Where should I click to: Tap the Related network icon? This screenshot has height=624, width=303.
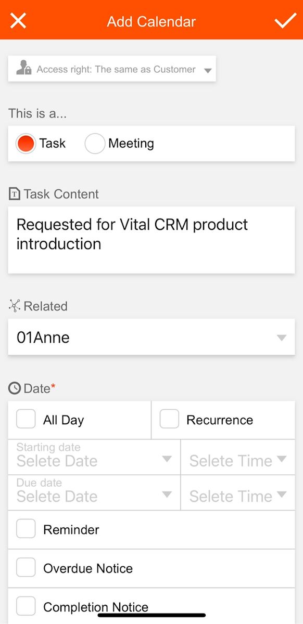pyautogui.click(x=15, y=306)
